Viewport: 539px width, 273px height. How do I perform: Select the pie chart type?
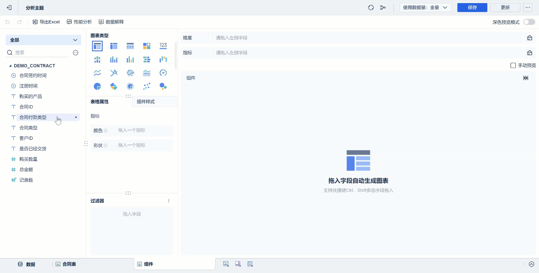[97, 86]
